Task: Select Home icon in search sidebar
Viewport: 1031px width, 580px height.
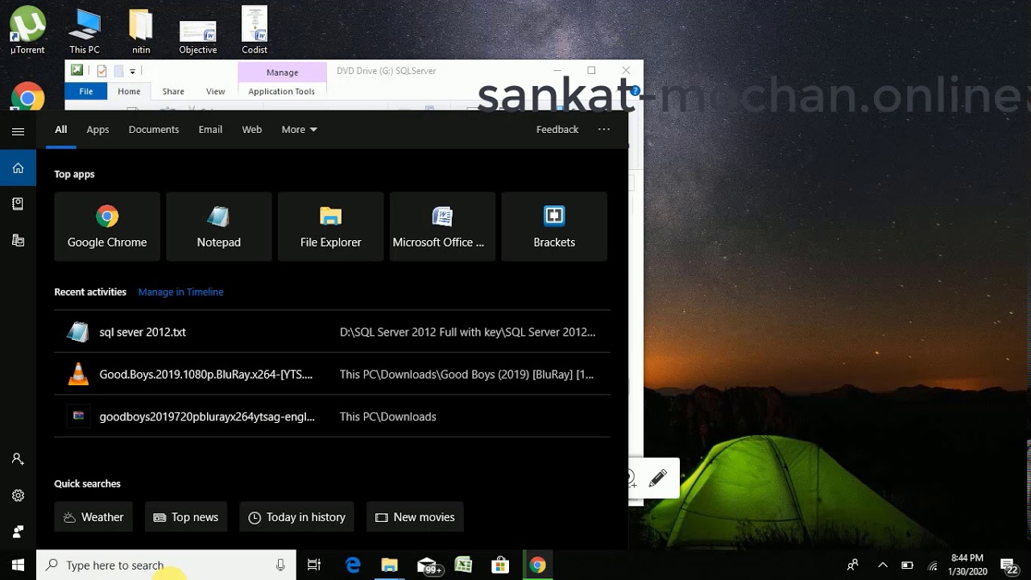Action: 18,168
